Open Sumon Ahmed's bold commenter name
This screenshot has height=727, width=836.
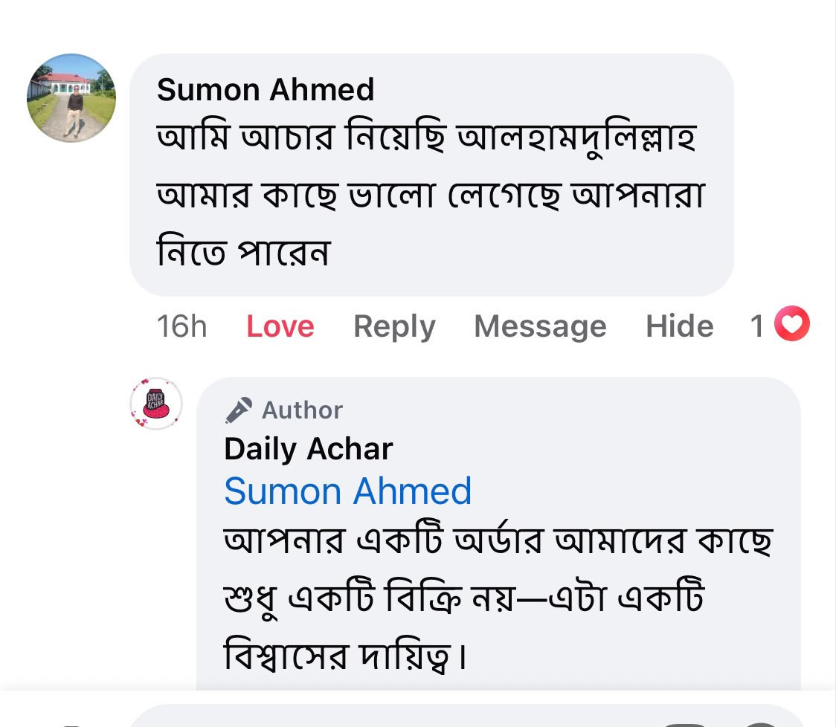[266, 89]
